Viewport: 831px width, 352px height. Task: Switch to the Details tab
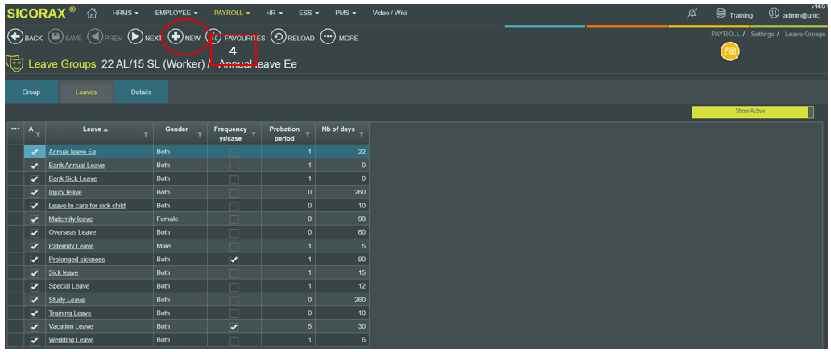141,92
